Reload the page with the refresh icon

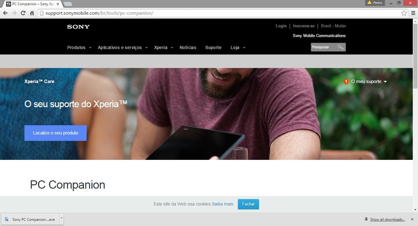(x=23, y=13)
